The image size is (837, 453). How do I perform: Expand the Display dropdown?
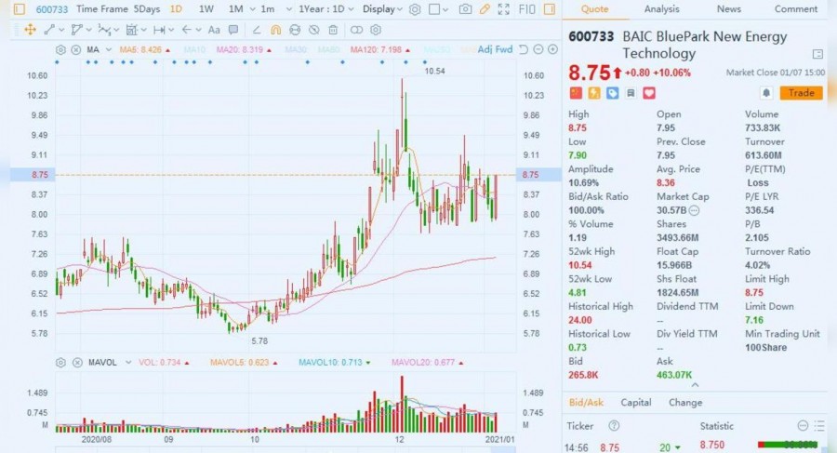click(x=382, y=9)
